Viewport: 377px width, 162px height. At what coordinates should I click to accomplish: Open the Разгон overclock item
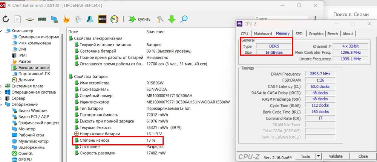point(21,61)
